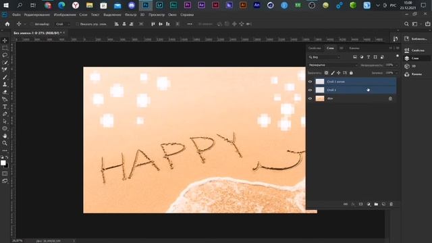Click the foreground color swatch

(x=3, y=163)
